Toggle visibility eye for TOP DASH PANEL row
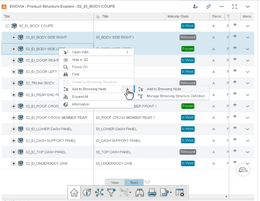 pyautogui.click(x=235, y=151)
